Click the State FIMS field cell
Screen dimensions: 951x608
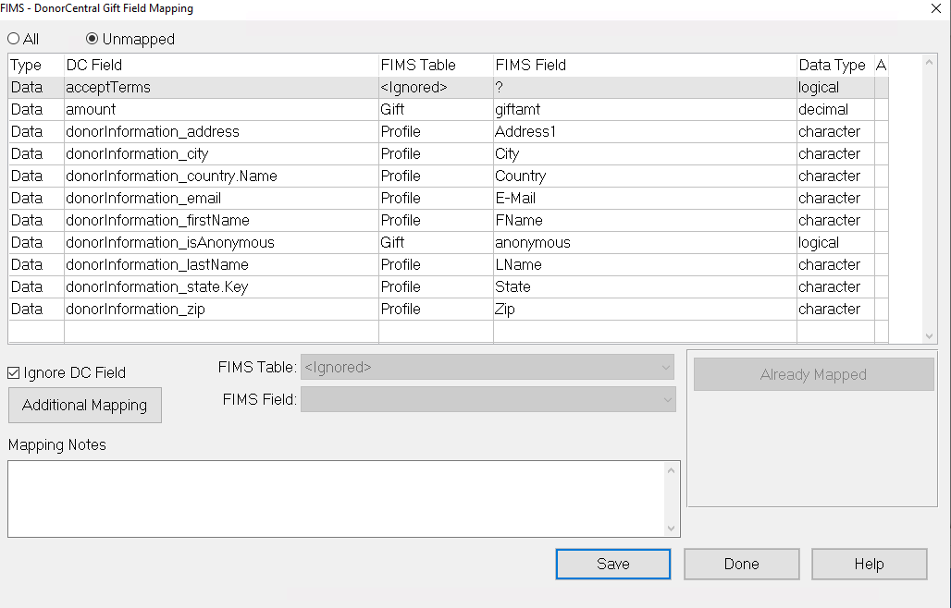645,286
